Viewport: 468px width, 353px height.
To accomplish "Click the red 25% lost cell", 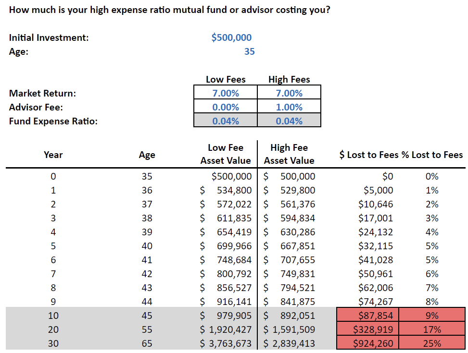I will click(432, 343).
